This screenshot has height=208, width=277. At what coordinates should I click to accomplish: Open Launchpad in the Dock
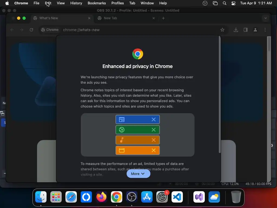[56, 197]
